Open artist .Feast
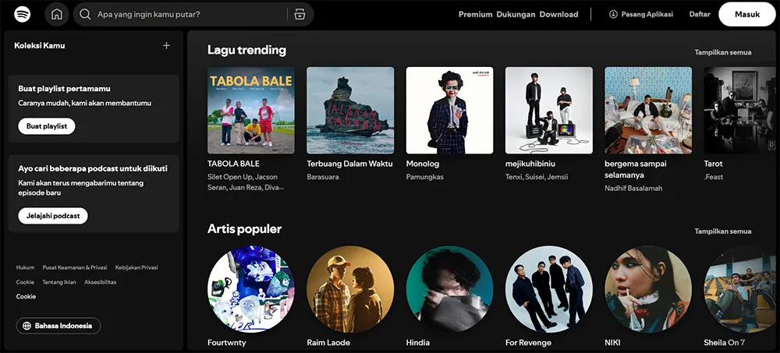 (x=714, y=177)
